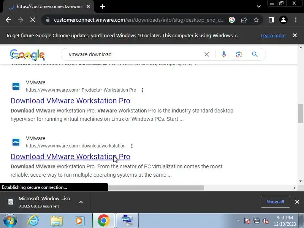304x228 pixels.
Task: Open the network status tray icon
Action: click(x=256, y=221)
